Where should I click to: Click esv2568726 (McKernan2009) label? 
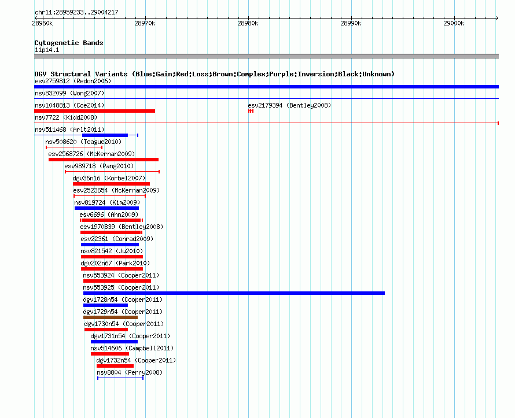pos(91,154)
